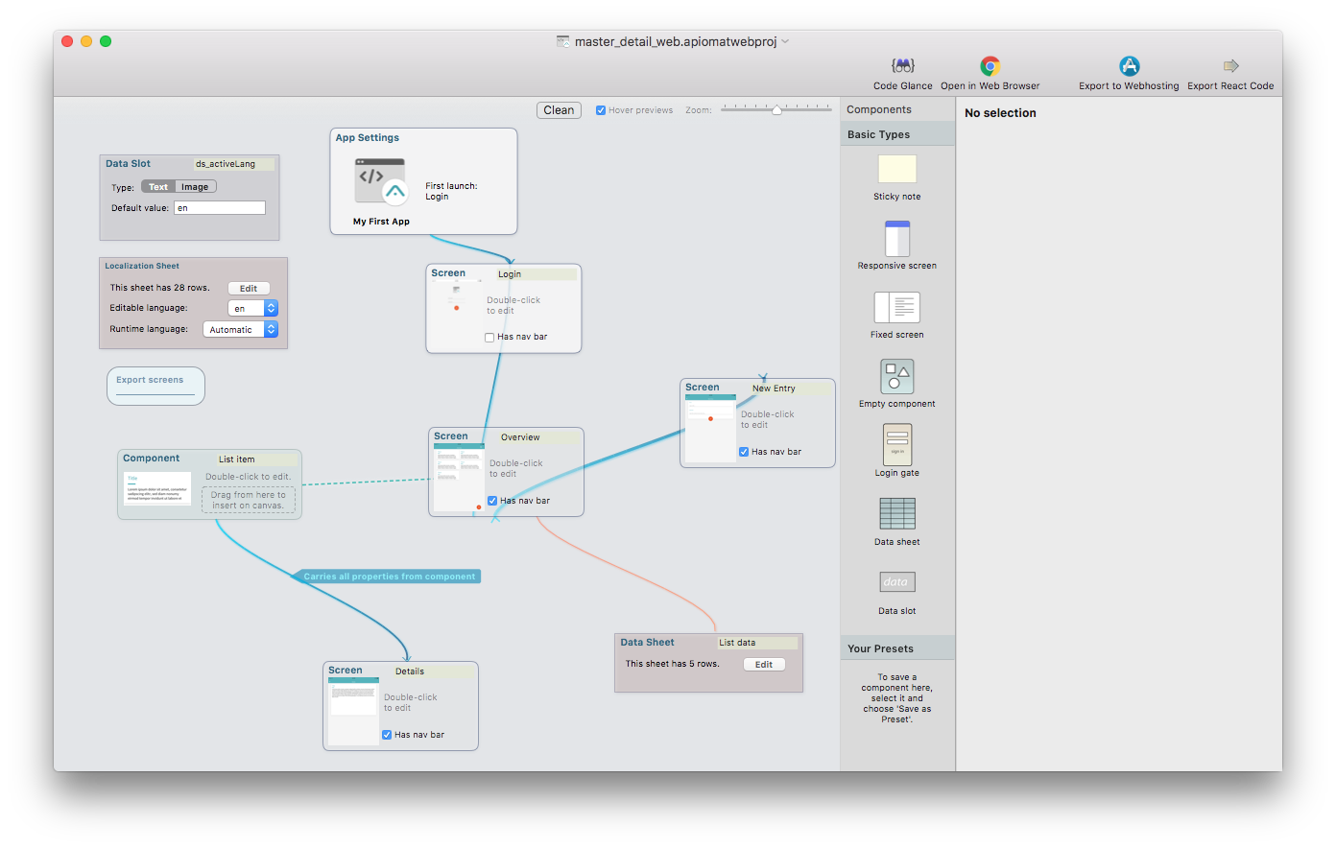This screenshot has width=1336, height=848.
Task: Select the Sticky note component
Action: coord(896,170)
